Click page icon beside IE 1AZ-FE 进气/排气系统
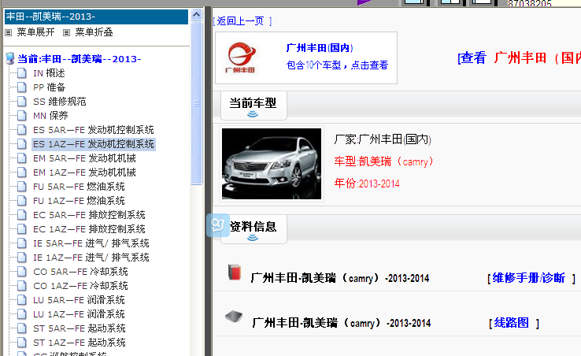Viewport: 581px width, 356px height. coord(22,258)
